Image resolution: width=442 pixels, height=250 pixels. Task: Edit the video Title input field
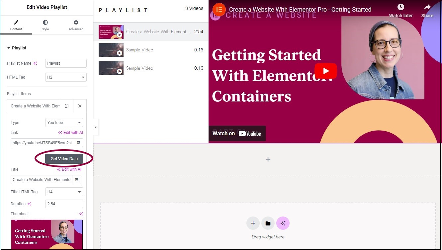coord(42,180)
